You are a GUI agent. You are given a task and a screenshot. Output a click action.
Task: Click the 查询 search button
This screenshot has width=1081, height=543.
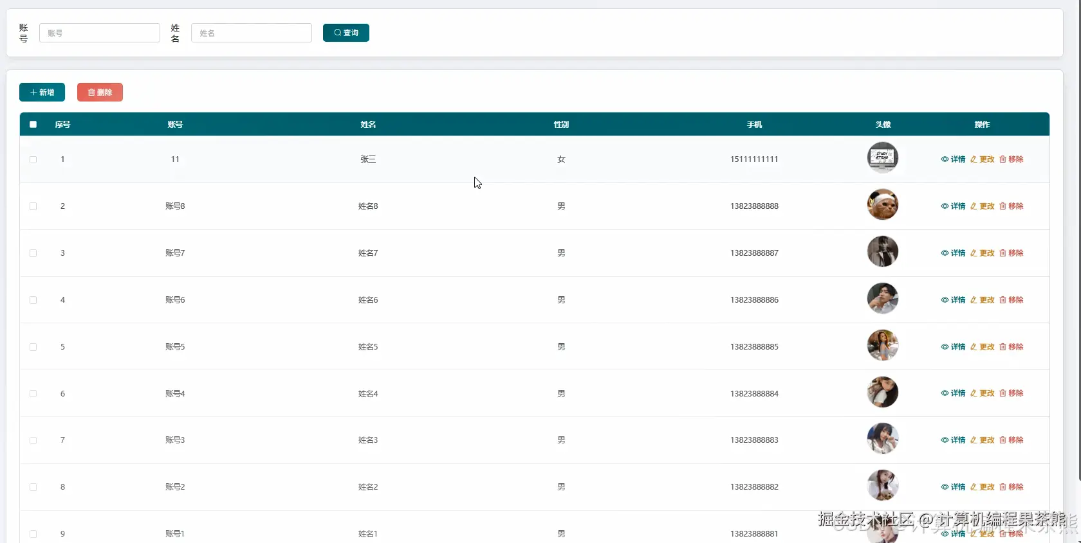click(x=346, y=33)
